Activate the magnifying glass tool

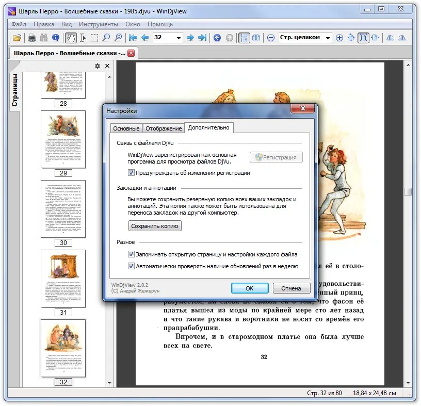pos(106,38)
